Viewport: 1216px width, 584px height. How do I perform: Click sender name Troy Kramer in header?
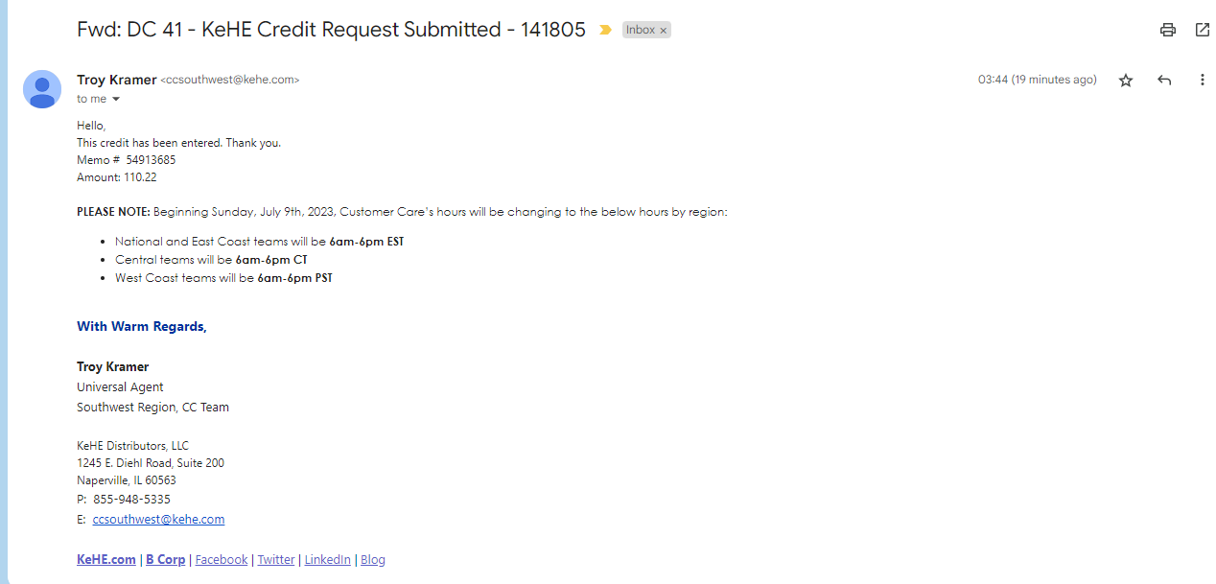(x=117, y=81)
